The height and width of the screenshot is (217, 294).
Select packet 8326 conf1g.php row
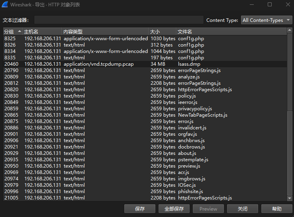tap(145, 45)
